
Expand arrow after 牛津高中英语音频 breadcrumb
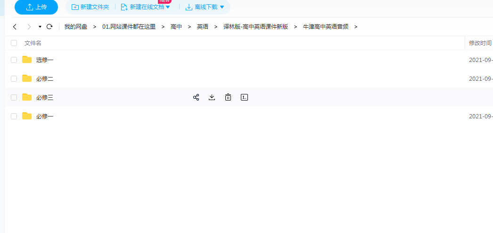(355, 27)
